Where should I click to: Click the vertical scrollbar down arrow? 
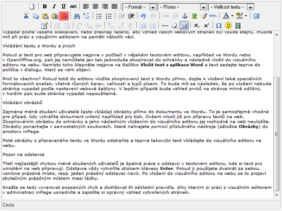pos(277,195)
